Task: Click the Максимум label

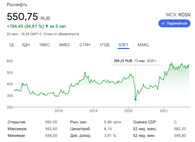Action: click(x=17, y=129)
